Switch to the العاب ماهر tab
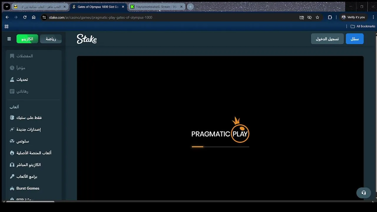 coord(40,6)
